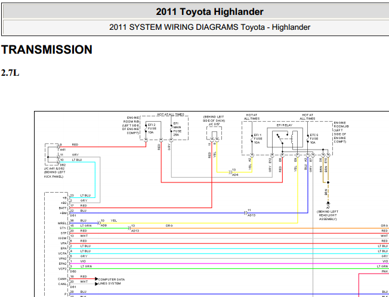
Task: Click the EFI relay switch symbol
Action: tap(281, 139)
